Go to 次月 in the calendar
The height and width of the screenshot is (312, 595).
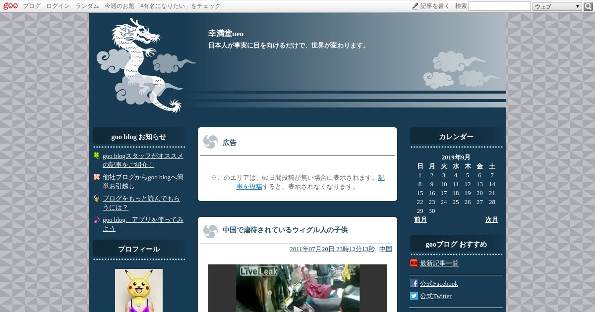click(x=492, y=219)
